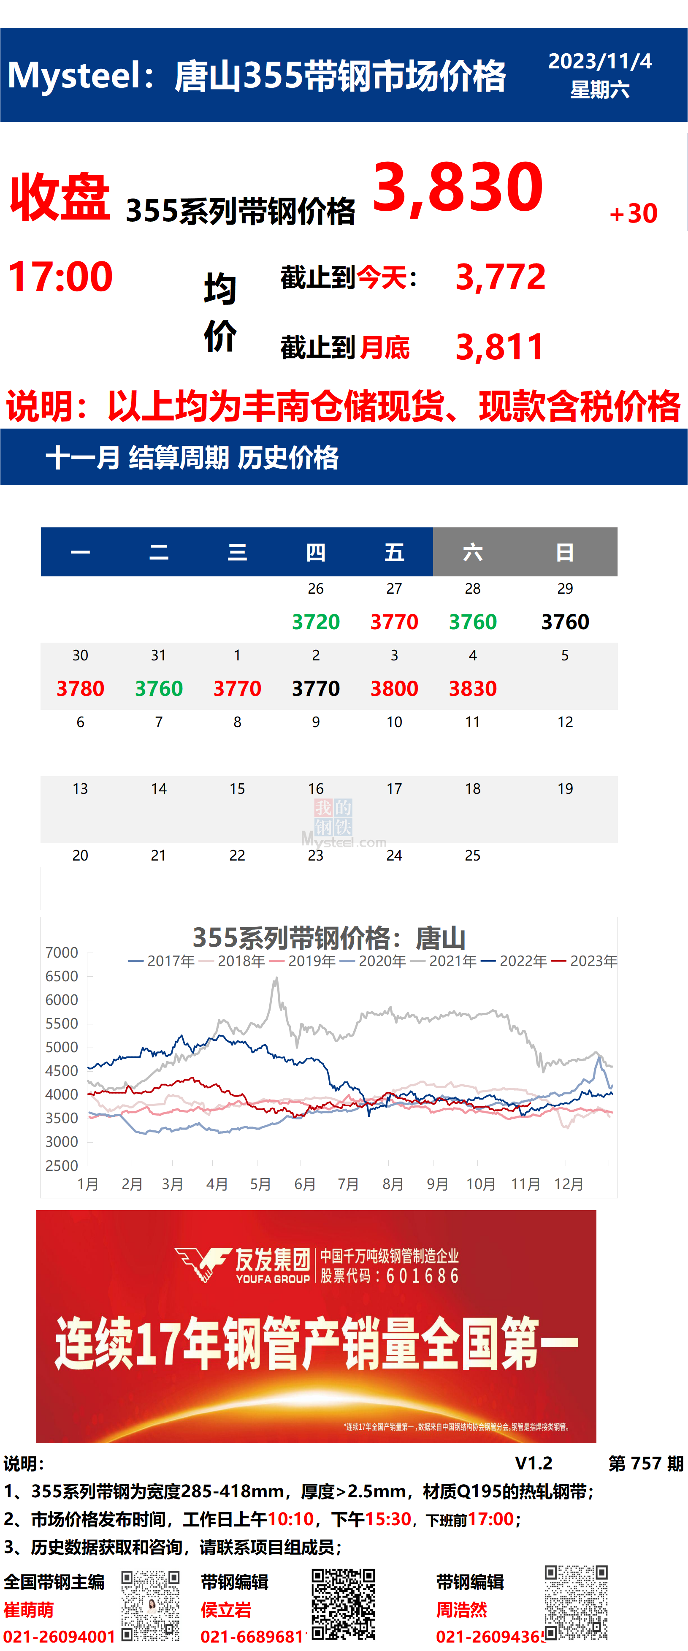Click the title Mysteel：唐山355带钢市场价格
This screenshot has height=1651, width=688.
coord(257,76)
